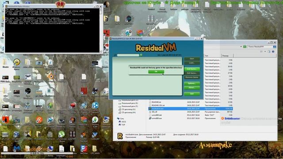Click the video progress bar at screen bottom
Image resolution: width=283 pixels, height=159 pixels.
click(x=37, y=153)
